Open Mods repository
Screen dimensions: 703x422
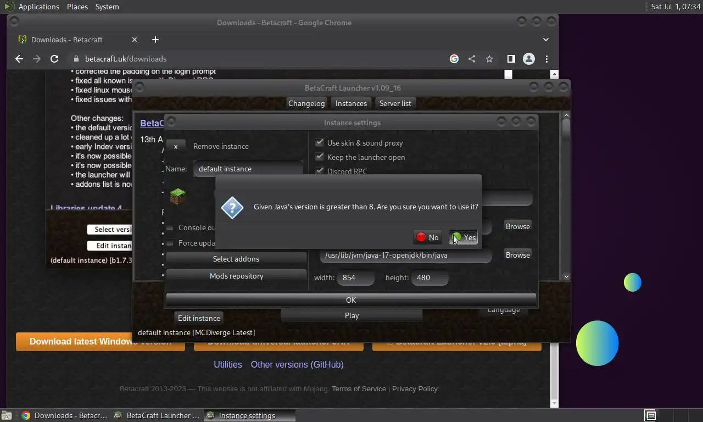(x=236, y=276)
